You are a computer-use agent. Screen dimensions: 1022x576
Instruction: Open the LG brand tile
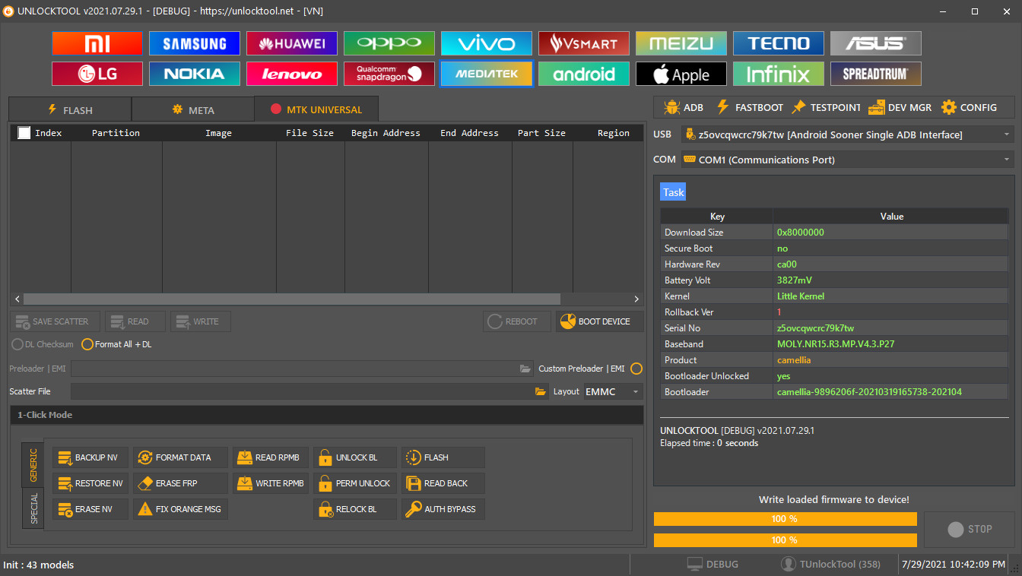point(97,74)
